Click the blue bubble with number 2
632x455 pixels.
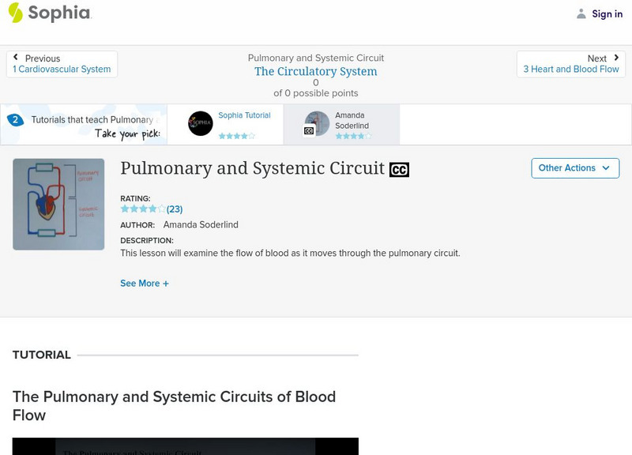(15, 120)
